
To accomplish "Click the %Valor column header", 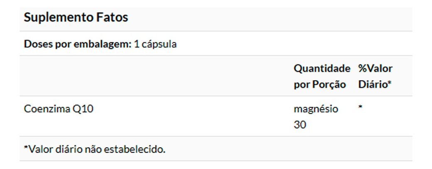I will click(375, 68).
